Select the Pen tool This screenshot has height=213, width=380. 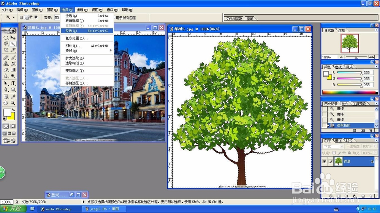click(x=6, y=89)
